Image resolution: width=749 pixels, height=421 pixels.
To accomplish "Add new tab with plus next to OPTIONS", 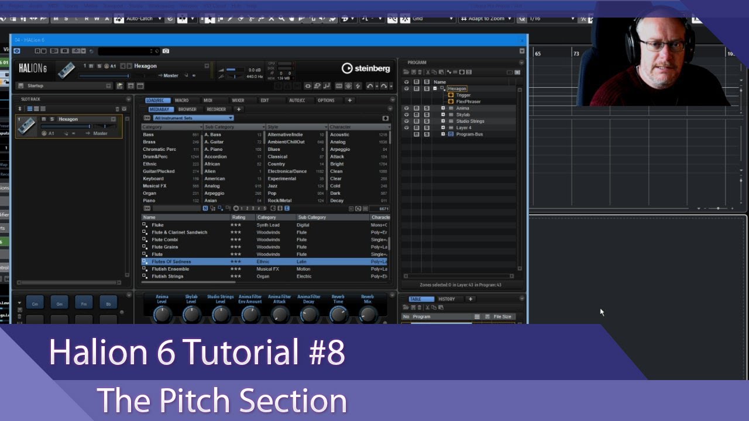I will tap(349, 101).
